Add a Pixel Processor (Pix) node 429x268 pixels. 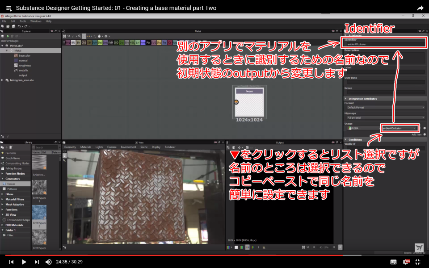pos(148,43)
